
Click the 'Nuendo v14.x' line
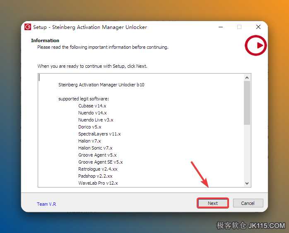(x=92, y=113)
